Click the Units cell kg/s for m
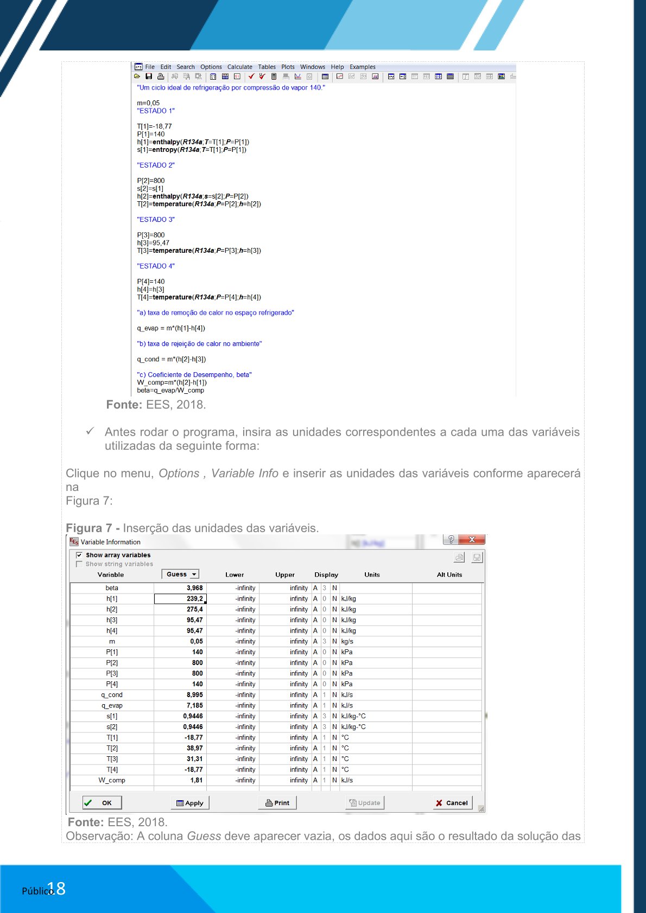 point(375,641)
